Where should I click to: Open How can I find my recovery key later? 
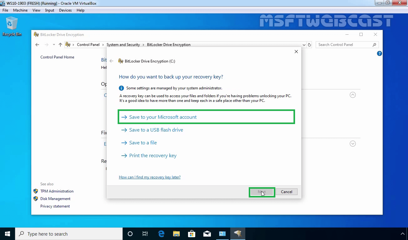pyautogui.click(x=150, y=177)
